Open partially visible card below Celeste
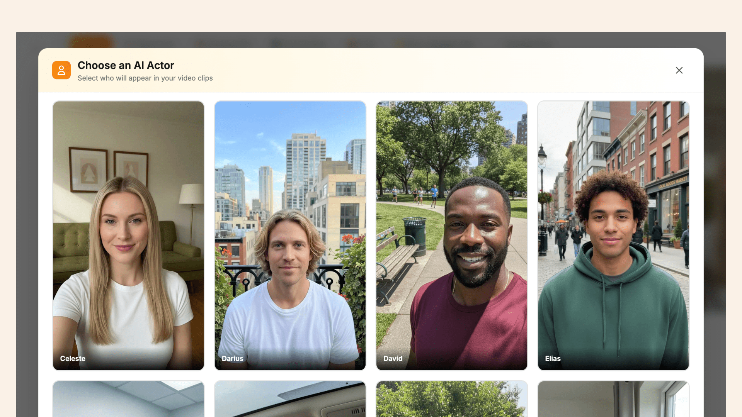Screen dimensions: 742x417 tap(128, 399)
